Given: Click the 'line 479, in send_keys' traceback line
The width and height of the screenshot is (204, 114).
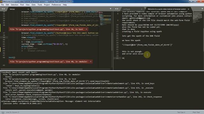Looking at the screenshot, I should pyautogui.click(x=79, y=84).
